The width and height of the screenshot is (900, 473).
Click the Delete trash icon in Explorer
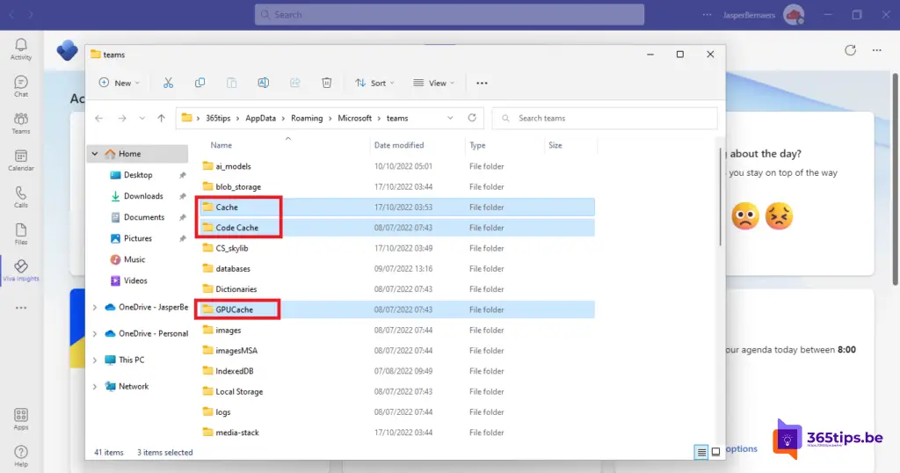[327, 84]
